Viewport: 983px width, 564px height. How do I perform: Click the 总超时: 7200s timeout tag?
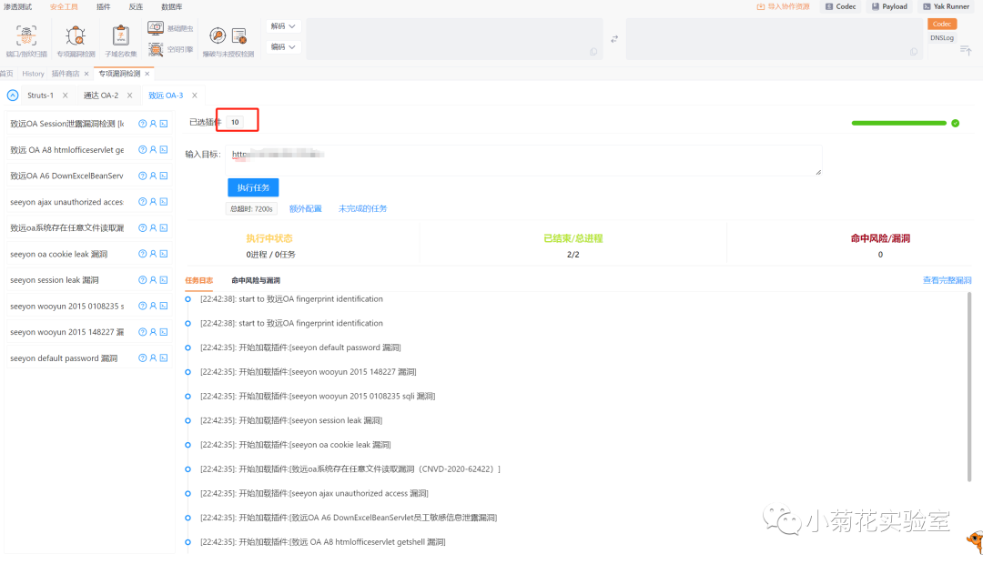tap(251, 208)
